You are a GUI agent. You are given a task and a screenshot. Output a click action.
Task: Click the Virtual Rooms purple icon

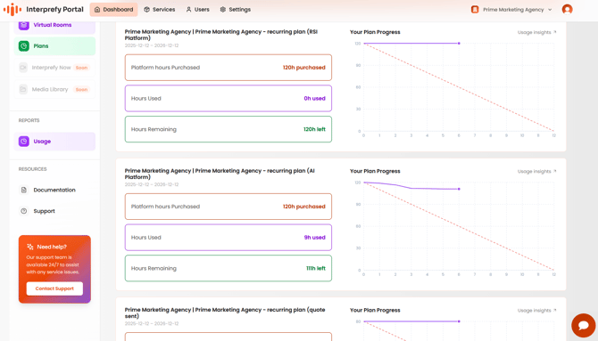click(x=23, y=25)
